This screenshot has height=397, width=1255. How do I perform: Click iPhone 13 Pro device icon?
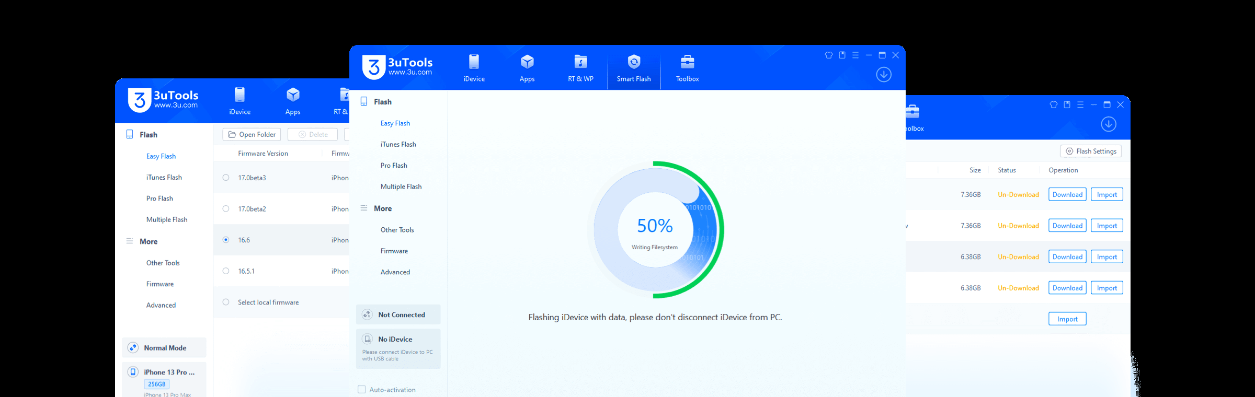click(x=133, y=372)
